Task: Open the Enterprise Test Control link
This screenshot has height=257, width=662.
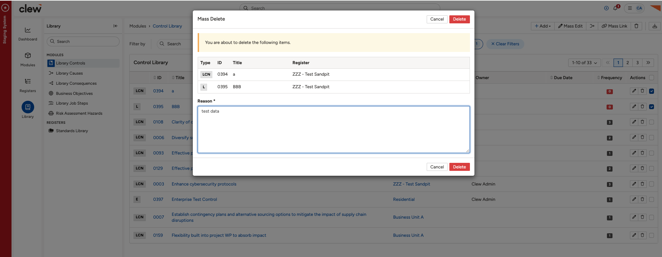Action: (x=194, y=199)
